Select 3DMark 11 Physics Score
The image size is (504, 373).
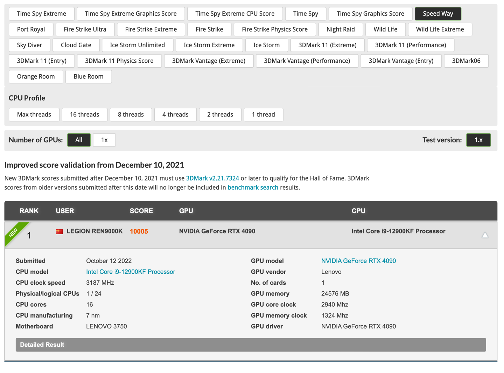119,61
